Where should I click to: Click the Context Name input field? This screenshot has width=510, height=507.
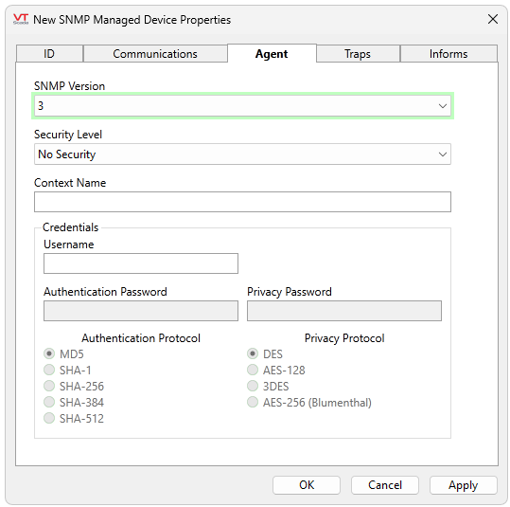click(242, 202)
